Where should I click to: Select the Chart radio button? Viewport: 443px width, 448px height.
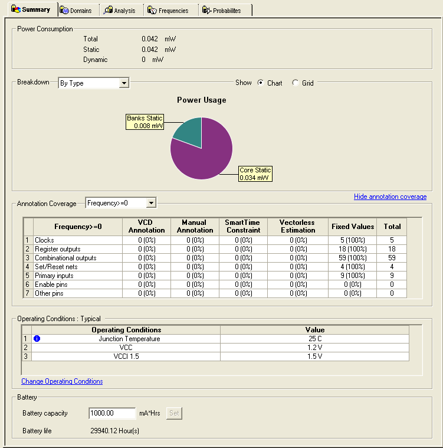(261, 83)
